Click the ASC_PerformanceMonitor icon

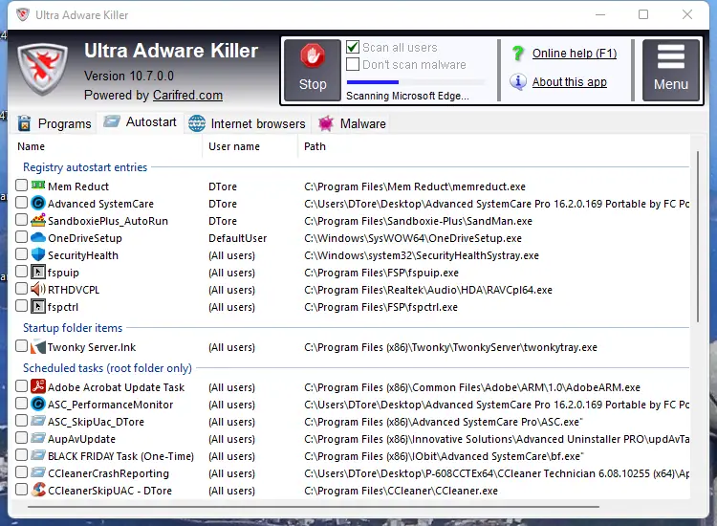pyautogui.click(x=38, y=404)
